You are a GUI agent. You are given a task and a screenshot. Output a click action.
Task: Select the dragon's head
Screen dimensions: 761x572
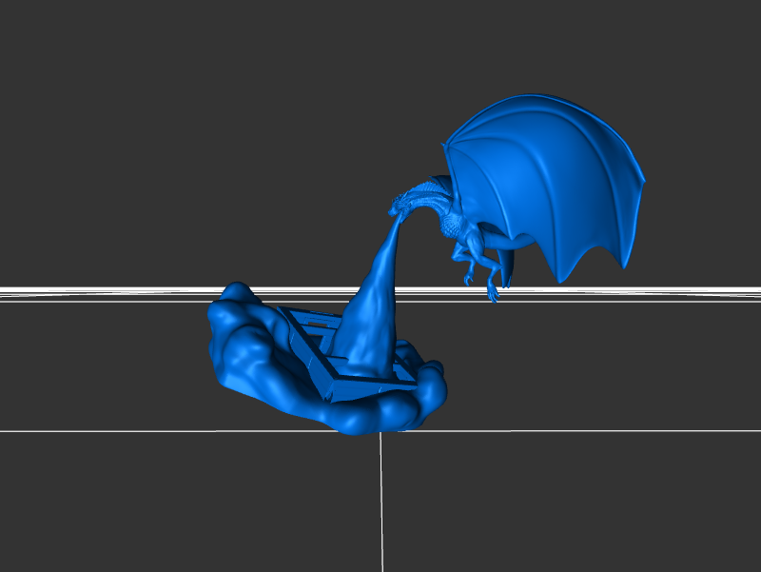[399, 204]
